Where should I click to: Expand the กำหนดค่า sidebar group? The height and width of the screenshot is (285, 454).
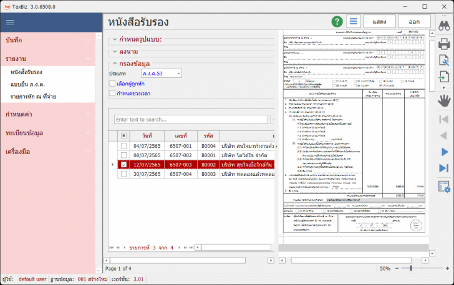click(x=48, y=114)
